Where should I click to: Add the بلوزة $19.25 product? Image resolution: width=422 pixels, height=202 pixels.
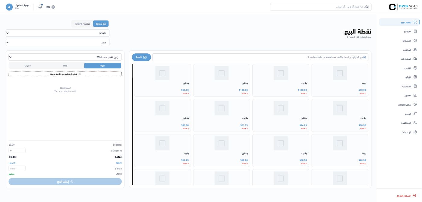click(162, 150)
